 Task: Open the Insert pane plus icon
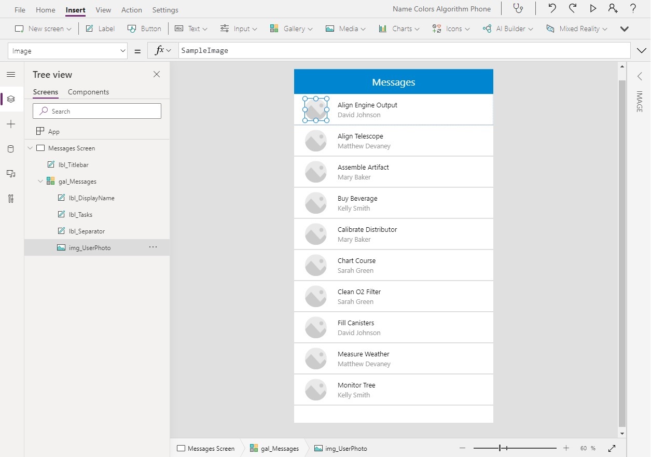pyautogui.click(x=10, y=124)
